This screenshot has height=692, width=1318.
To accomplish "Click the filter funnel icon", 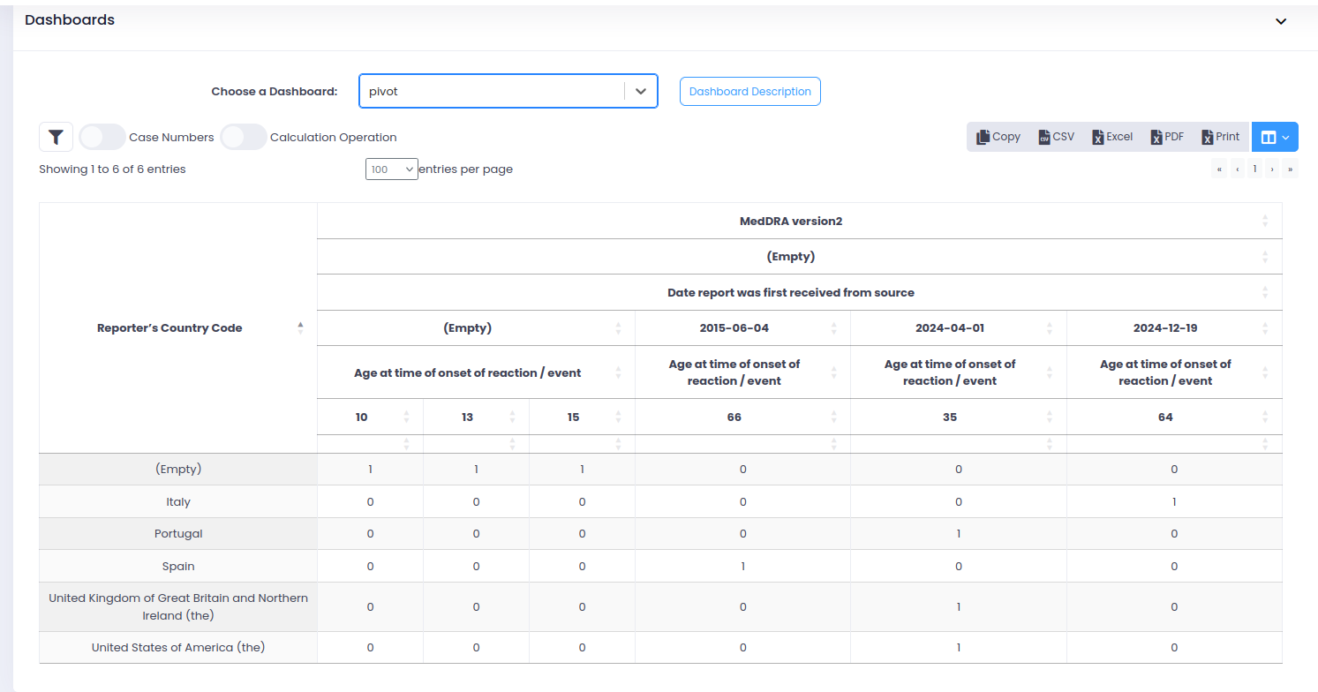I will pyautogui.click(x=56, y=137).
